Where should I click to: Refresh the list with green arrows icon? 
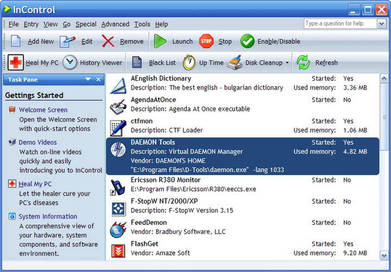point(303,62)
